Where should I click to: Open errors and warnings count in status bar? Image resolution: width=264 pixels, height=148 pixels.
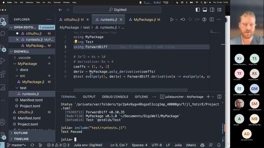pos(58,145)
